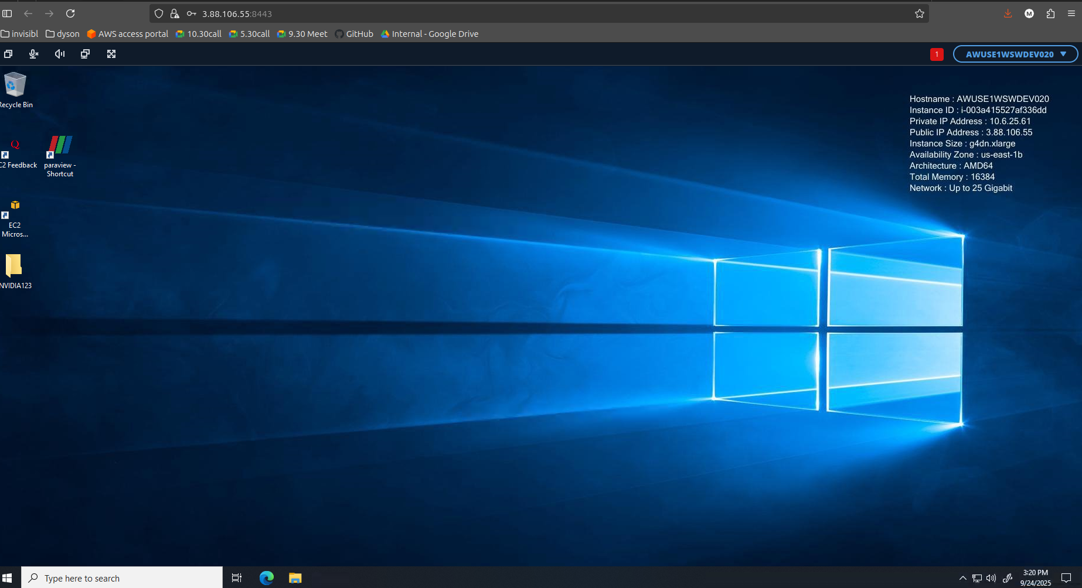Image resolution: width=1082 pixels, height=588 pixels.
Task: Click the Type here to search box
Action: 122,578
